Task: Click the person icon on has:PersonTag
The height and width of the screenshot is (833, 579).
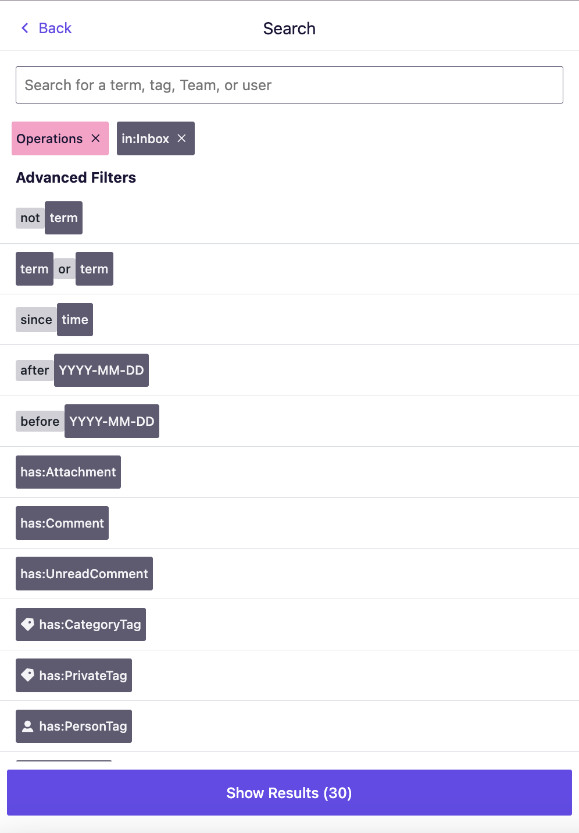Action: tap(27, 726)
